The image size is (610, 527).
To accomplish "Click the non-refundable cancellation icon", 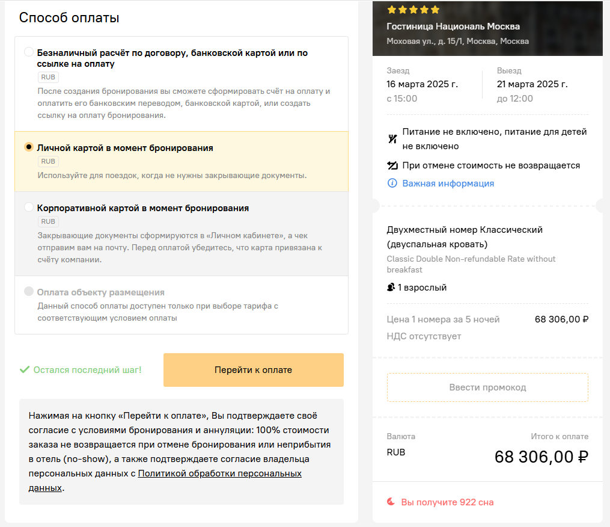I will pyautogui.click(x=392, y=165).
